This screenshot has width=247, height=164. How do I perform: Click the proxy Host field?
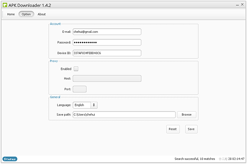pyautogui.click(x=107, y=78)
